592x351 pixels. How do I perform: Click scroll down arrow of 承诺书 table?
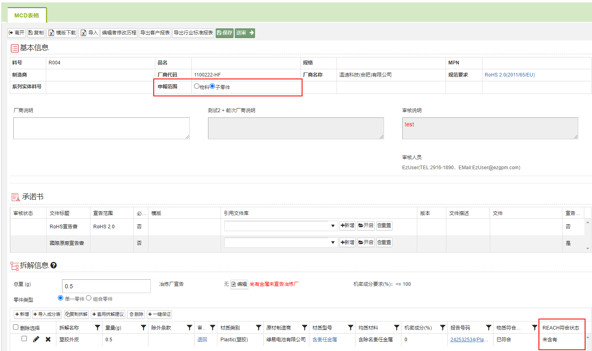pos(588,249)
